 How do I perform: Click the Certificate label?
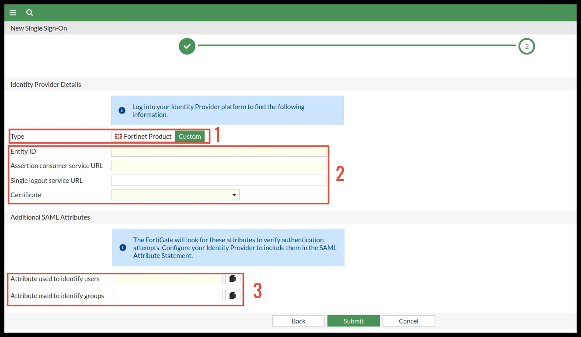[x=26, y=195]
